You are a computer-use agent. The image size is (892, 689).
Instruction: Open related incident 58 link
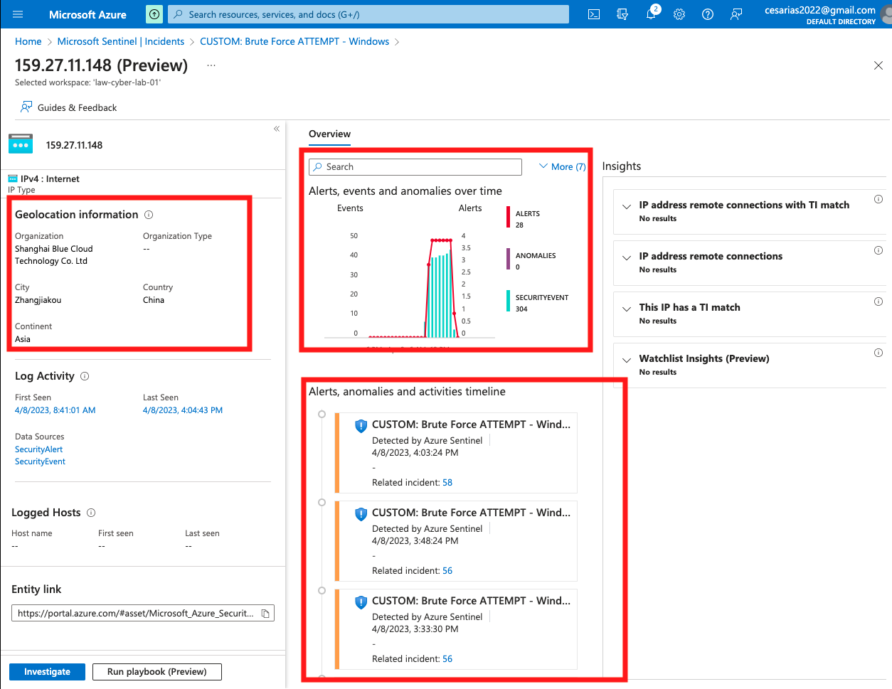pyautogui.click(x=447, y=482)
